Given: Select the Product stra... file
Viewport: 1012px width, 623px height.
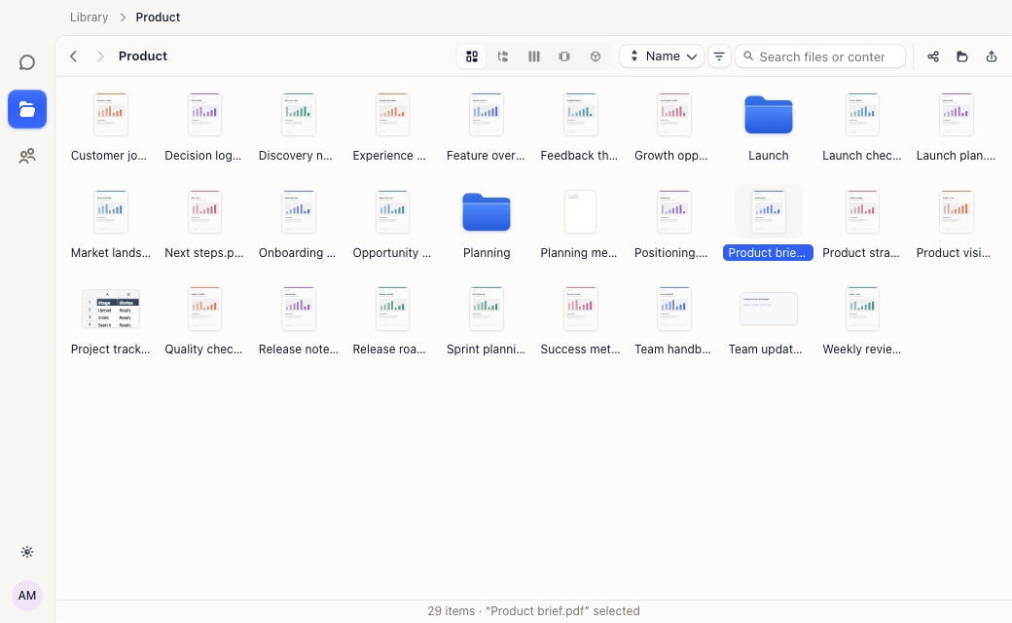Looking at the screenshot, I should click(862, 225).
